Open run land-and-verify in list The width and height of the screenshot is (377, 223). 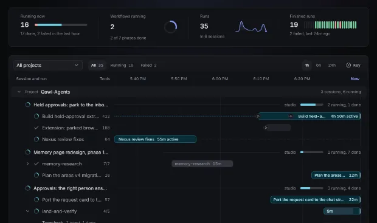(x=60, y=211)
